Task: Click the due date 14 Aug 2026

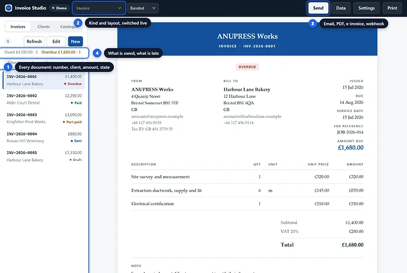Action: click(352, 102)
